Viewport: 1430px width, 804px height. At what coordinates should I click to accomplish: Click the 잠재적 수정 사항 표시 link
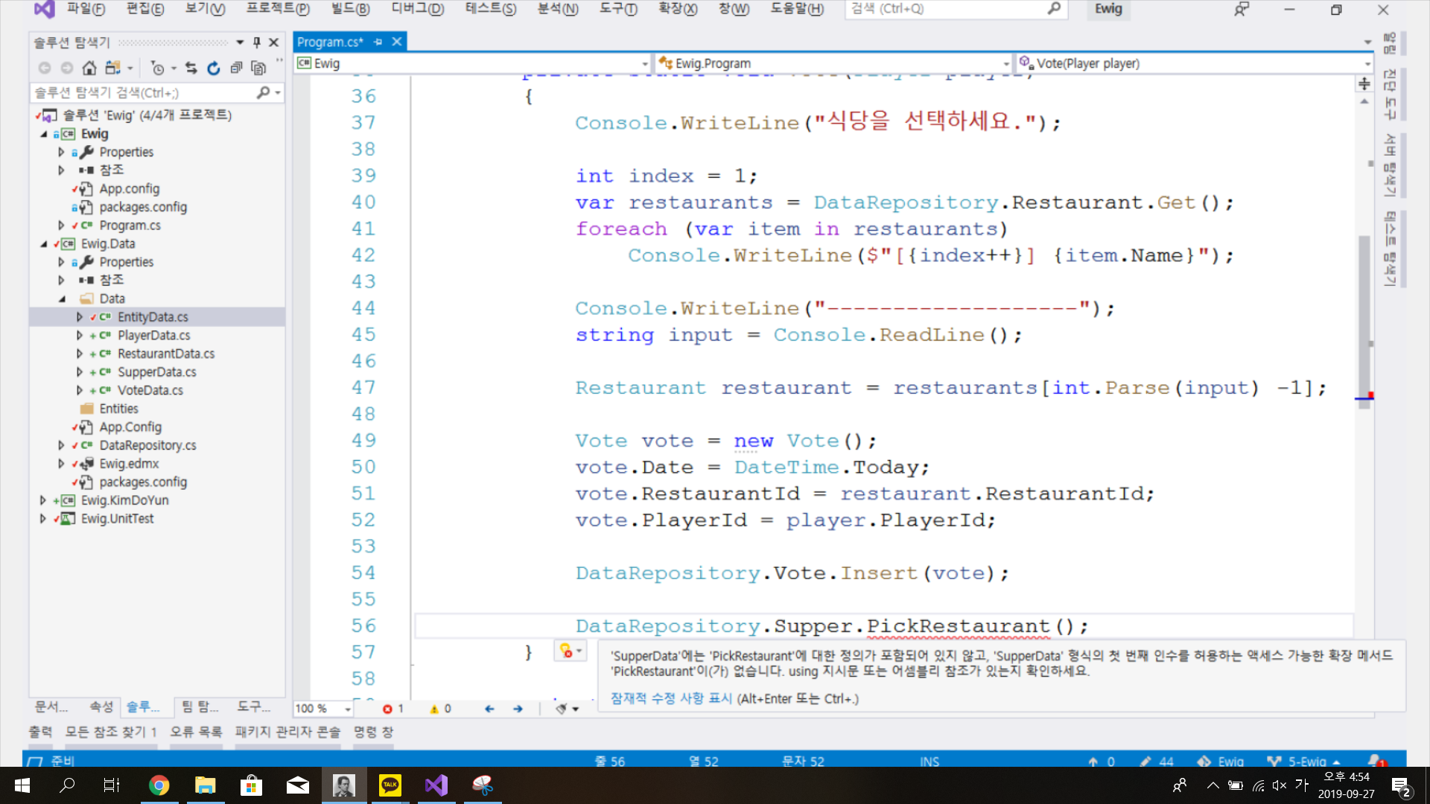point(671,698)
